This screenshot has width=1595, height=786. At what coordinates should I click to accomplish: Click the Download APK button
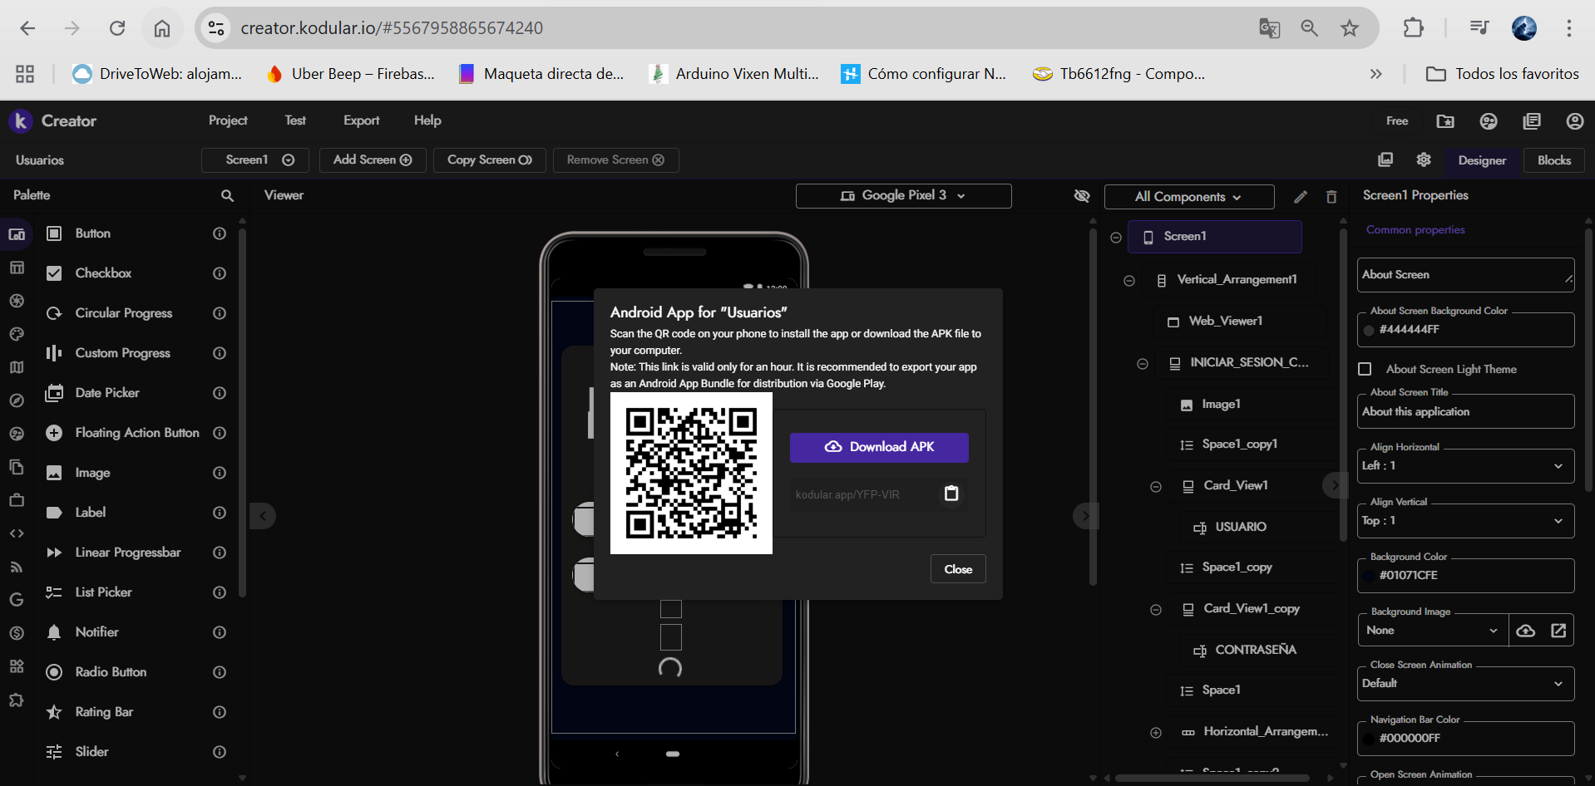point(879,447)
